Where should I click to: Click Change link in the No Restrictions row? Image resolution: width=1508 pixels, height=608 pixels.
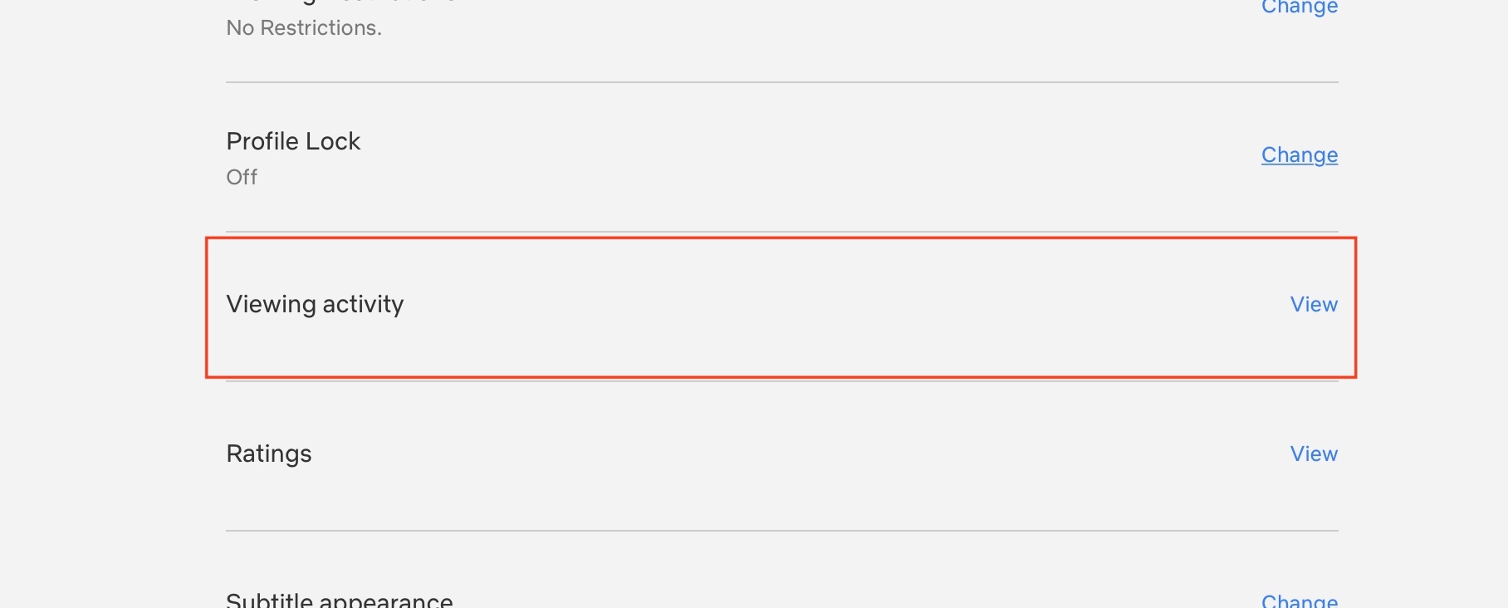[1299, 7]
